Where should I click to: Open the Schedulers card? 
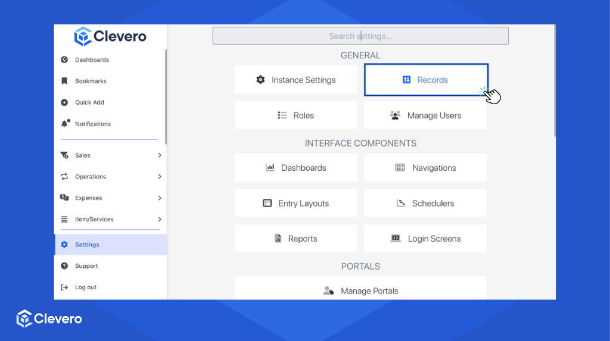coord(425,203)
